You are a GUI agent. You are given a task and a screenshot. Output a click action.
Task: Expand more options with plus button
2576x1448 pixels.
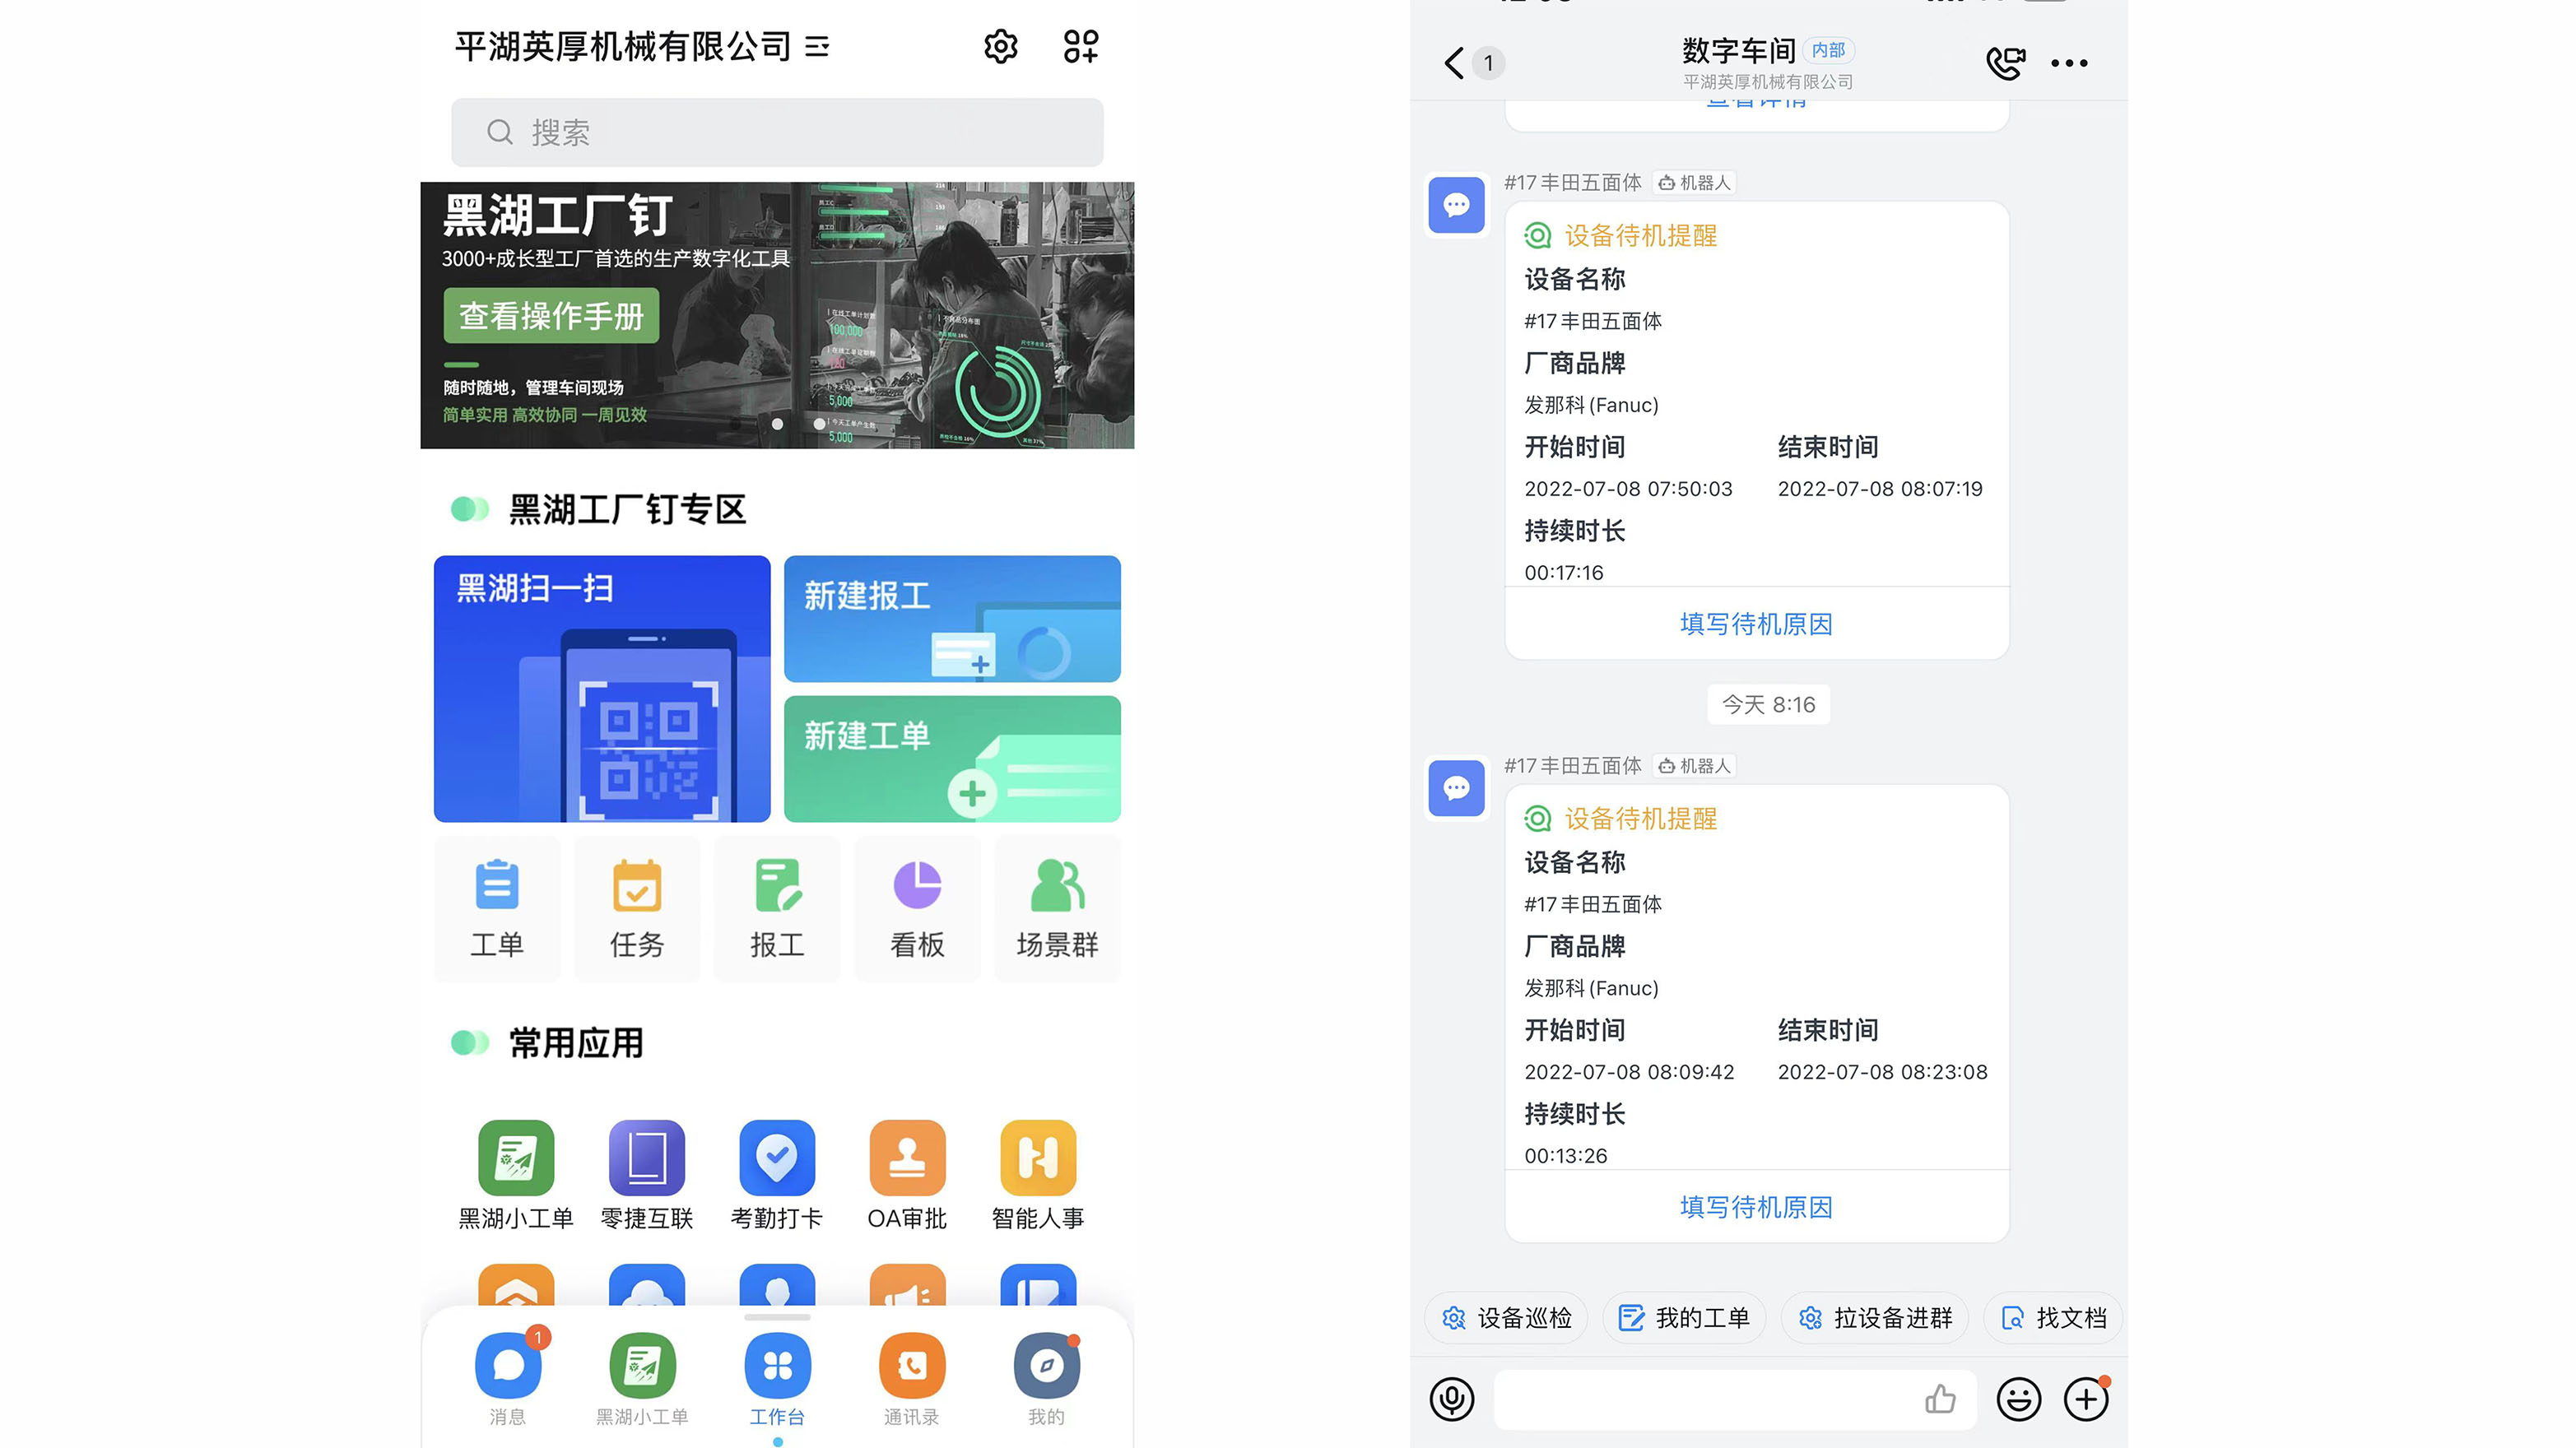point(2086,1399)
